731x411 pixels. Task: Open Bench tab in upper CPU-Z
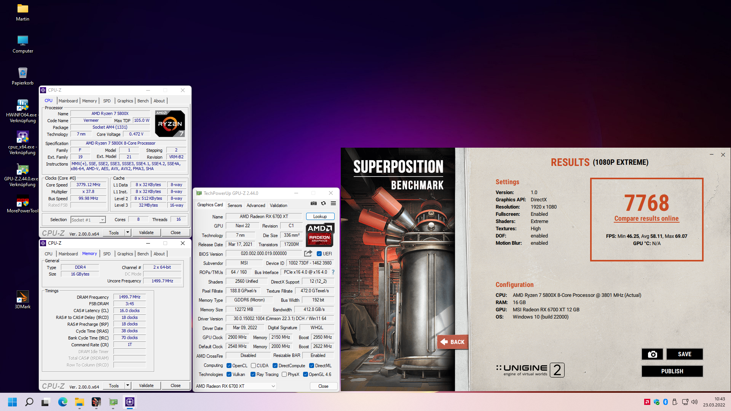coord(143,101)
